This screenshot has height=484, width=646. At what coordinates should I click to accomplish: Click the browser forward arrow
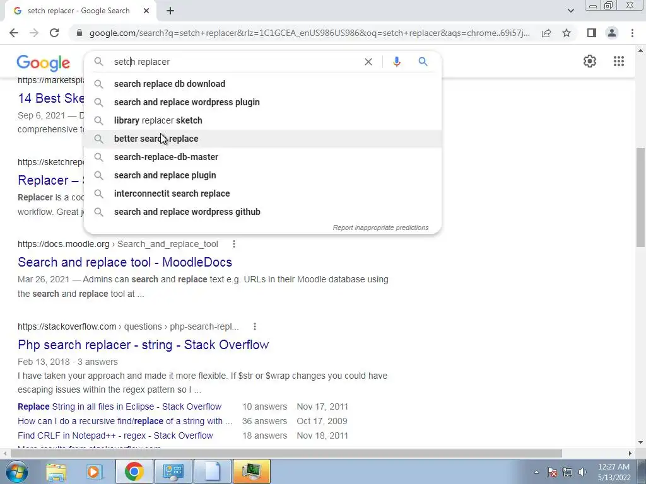tap(34, 33)
